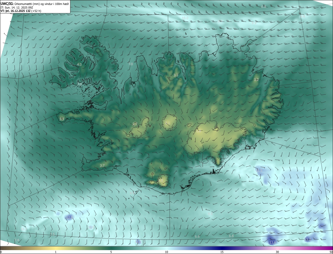Click the initial time line 'IT: Sun. 14. 12. 2025 09Z'
Screen dimensions: 333x254
17,7
